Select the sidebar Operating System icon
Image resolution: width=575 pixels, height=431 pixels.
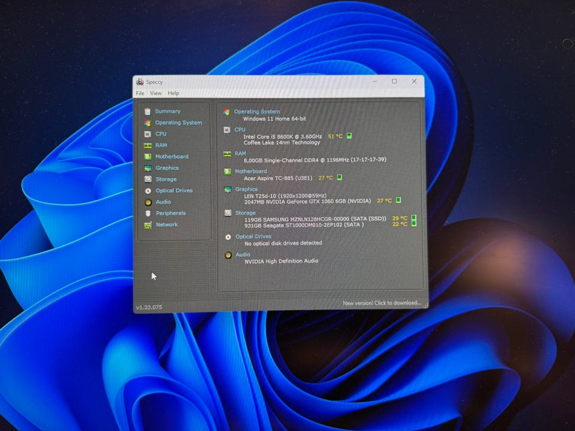pos(147,123)
